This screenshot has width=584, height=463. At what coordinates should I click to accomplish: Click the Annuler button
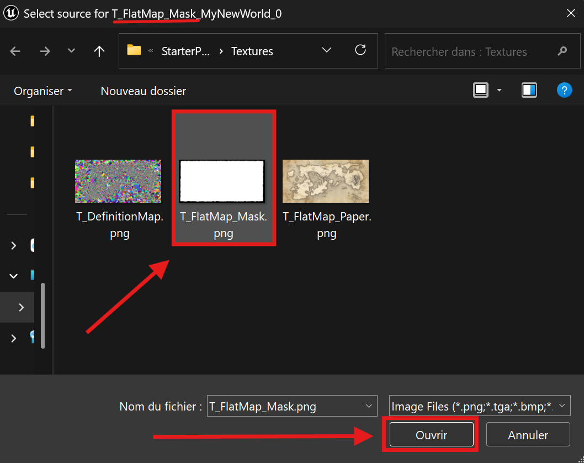point(528,435)
